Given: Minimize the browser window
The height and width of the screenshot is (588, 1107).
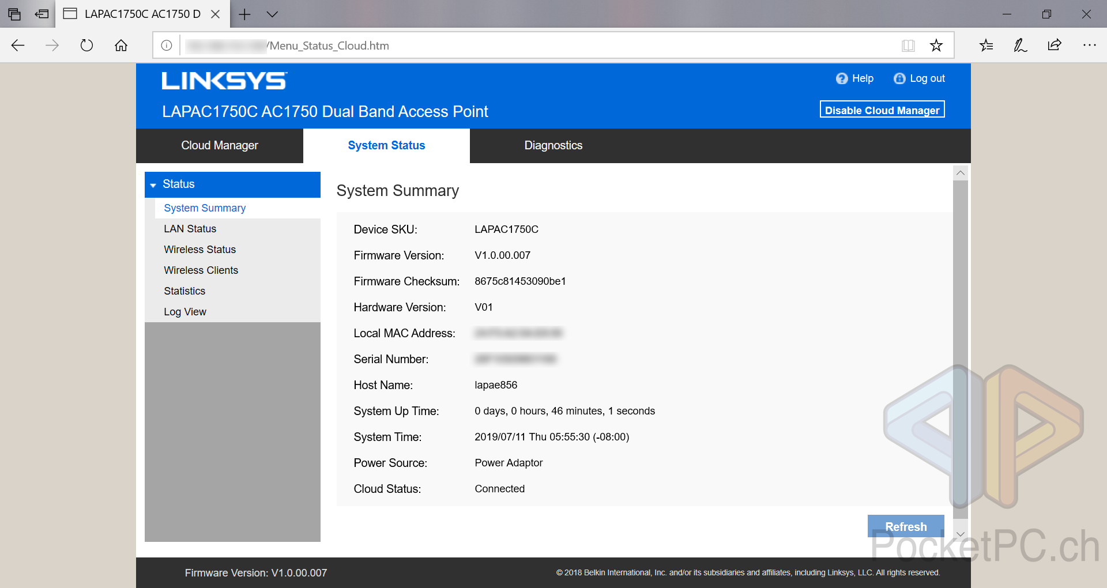Looking at the screenshot, I should [1007, 14].
